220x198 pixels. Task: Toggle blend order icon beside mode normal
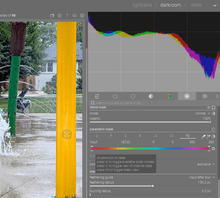[x=213, y=113]
